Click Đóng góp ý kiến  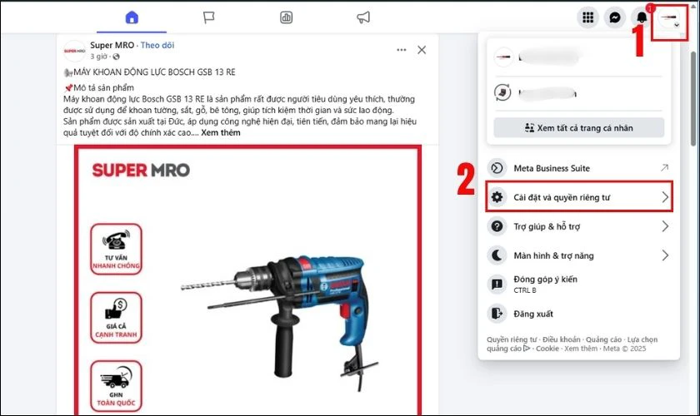click(x=578, y=285)
